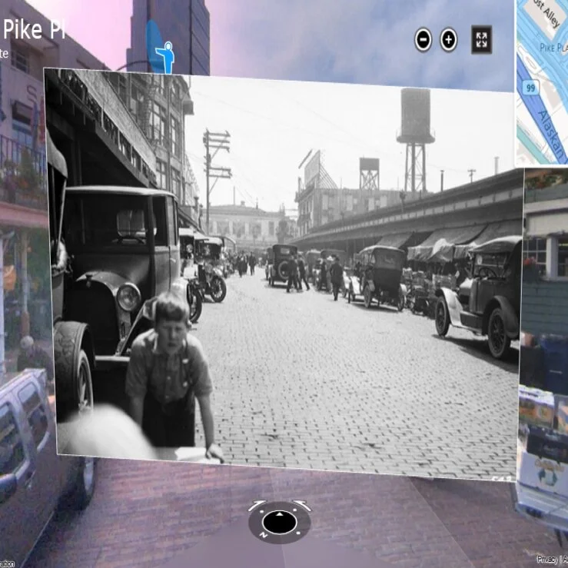Click the 'Pike Pl' label on mini map

point(553,48)
